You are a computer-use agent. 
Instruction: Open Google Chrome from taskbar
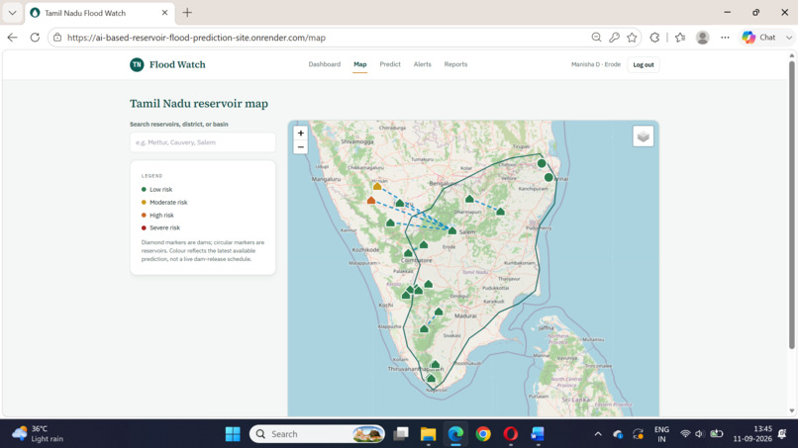[483, 434]
